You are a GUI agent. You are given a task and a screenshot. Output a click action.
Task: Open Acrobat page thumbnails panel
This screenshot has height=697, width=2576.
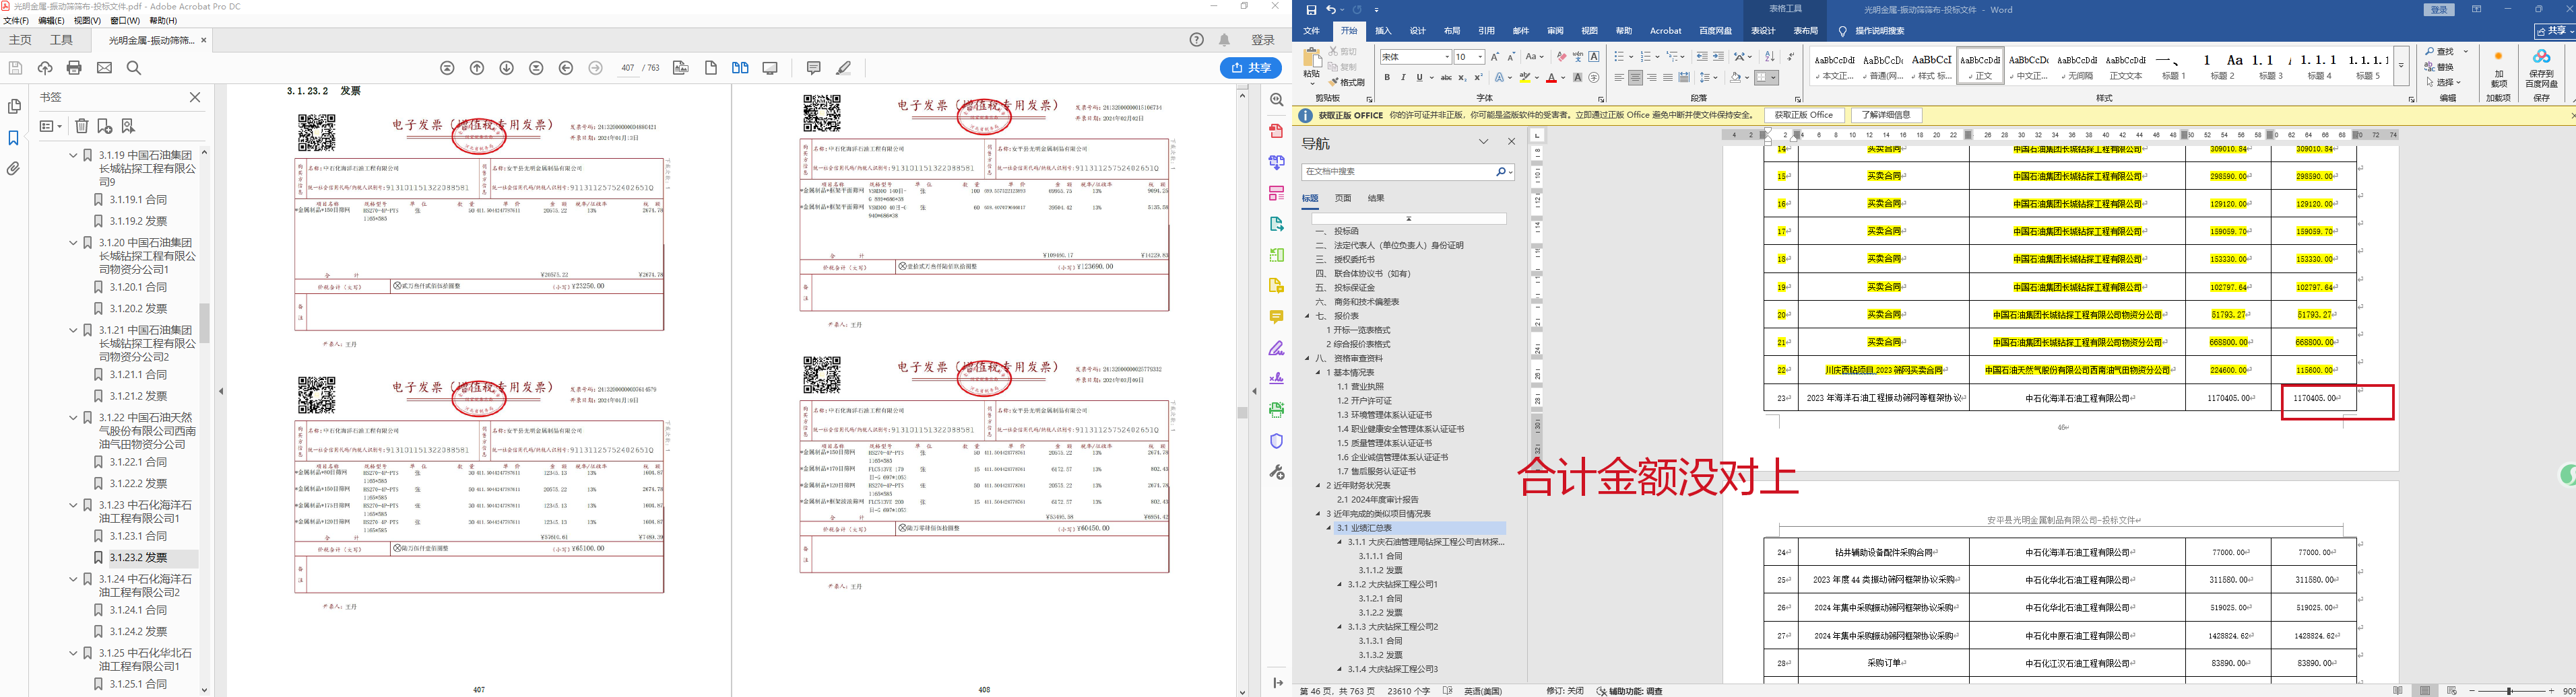(14, 106)
